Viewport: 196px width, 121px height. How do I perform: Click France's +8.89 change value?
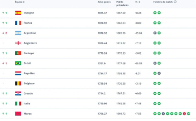138,23
